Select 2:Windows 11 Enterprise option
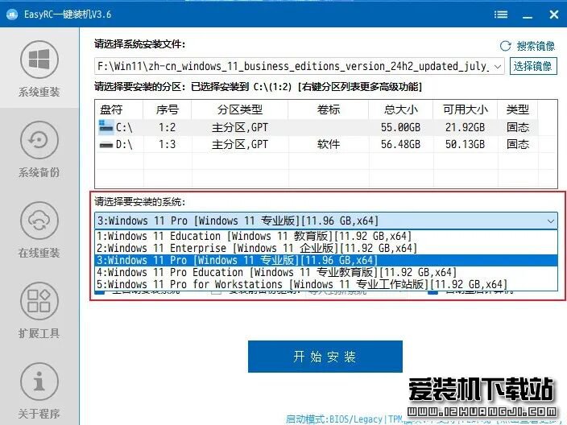567x425 pixels. click(326, 248)
